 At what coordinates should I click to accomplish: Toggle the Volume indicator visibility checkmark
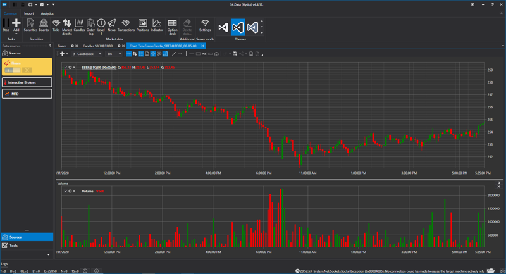click(x=66, y=191)
